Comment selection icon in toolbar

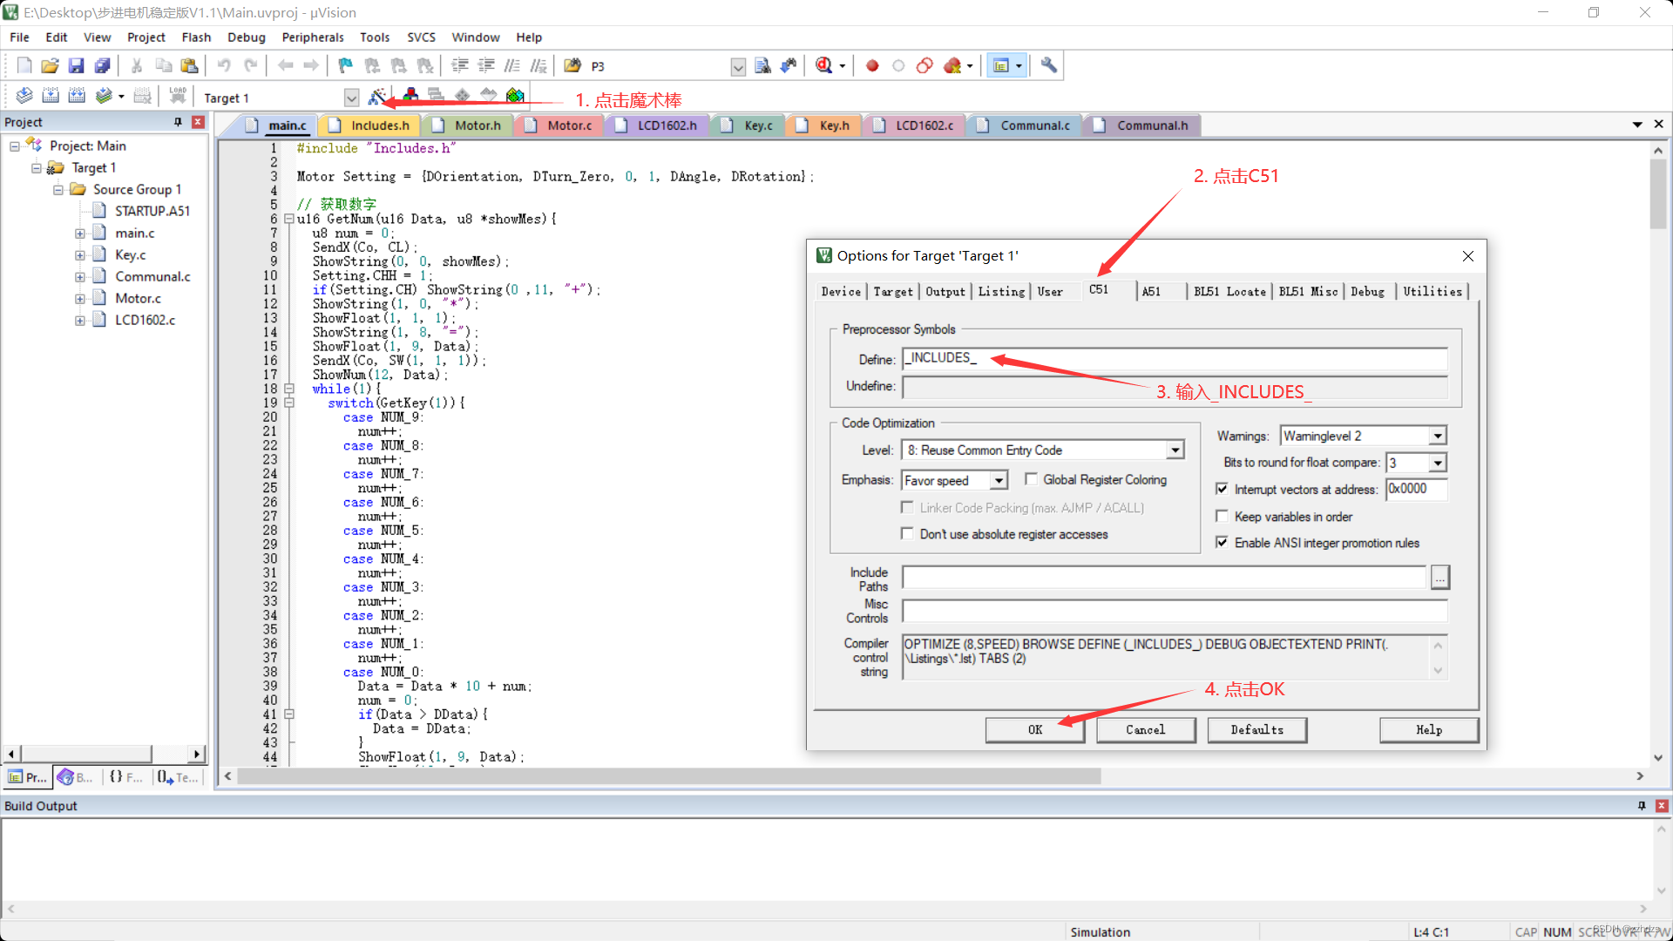tap(512, 65)
